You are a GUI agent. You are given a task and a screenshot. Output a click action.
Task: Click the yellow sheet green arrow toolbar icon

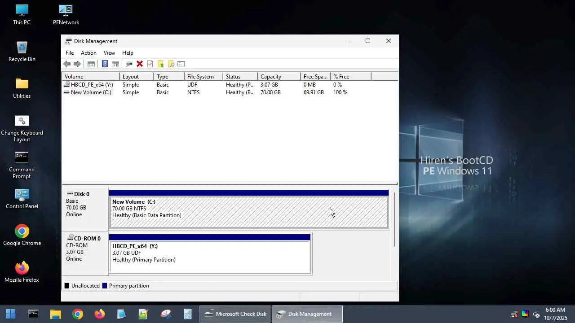pyautogui.click(x=160, y=64)
